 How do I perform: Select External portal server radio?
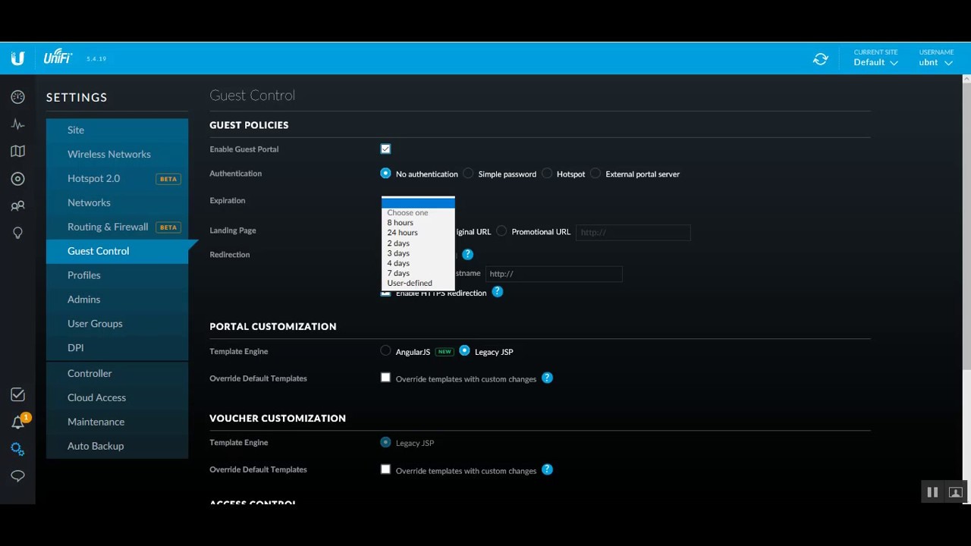click(x=595, y=174)
